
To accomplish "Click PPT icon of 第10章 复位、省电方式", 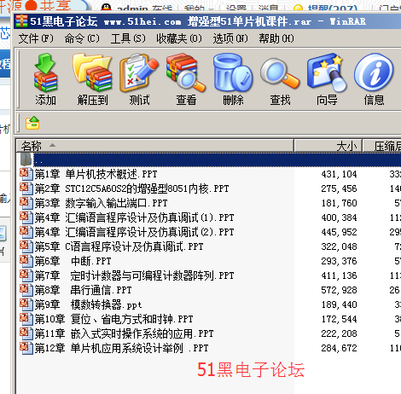I will click(x=26, y=319).
